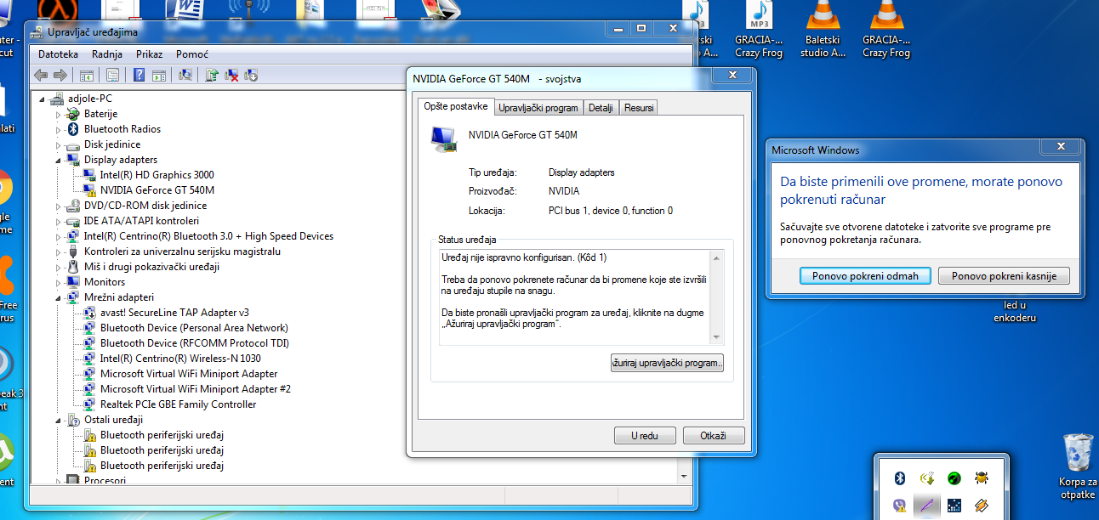Click the Winamp lightning icon in tray popup
Image resolution: width=1099 pixels, height=520 pixels.
(982, 506)
